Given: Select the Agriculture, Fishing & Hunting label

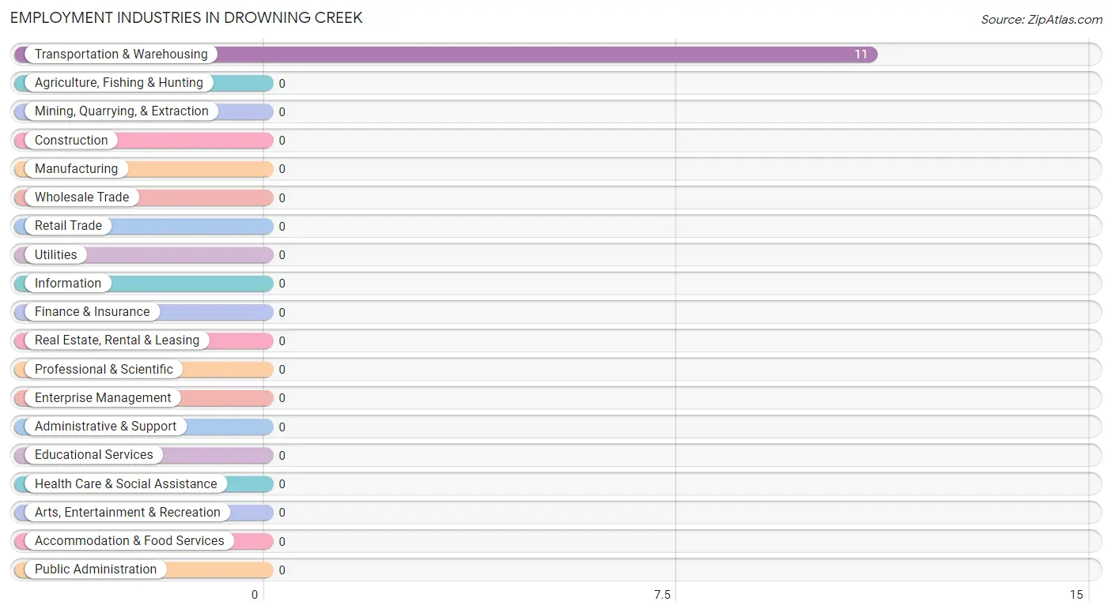Looking at the screenshot, I should coord(119,83).
